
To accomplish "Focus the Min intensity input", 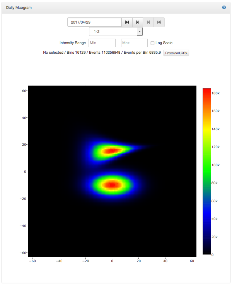I will coord(102,43).
